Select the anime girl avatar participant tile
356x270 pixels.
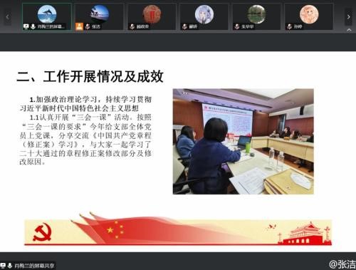tap(204, 16)
